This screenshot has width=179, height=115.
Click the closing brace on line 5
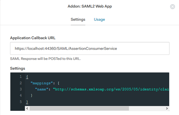click(x=27, y=102)
